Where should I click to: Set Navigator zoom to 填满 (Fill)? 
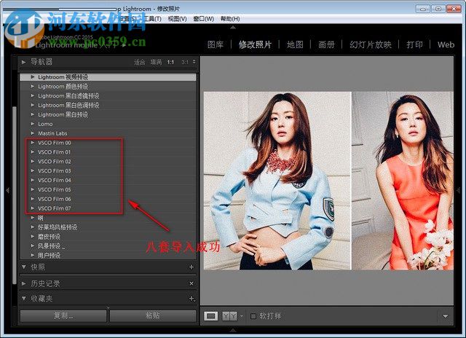pos(156,63)
